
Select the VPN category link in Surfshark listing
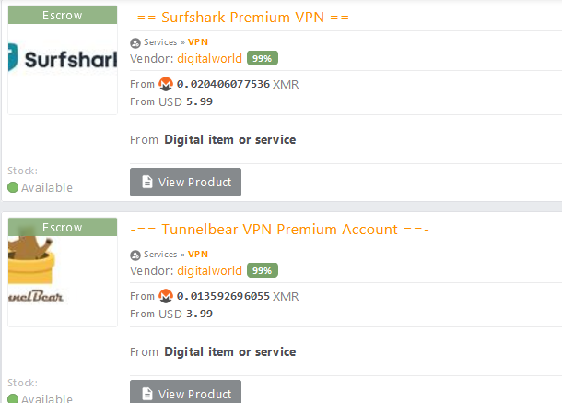[198, 42]
